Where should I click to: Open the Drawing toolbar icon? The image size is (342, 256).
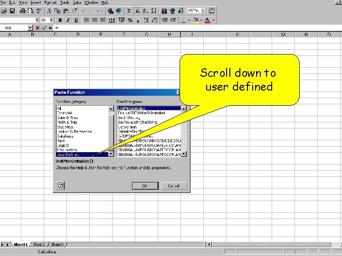tap(181, 11)
